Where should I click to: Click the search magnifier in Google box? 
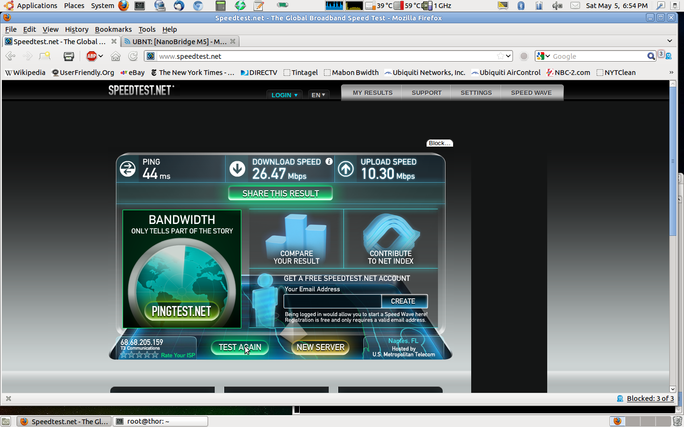point(651,56)
